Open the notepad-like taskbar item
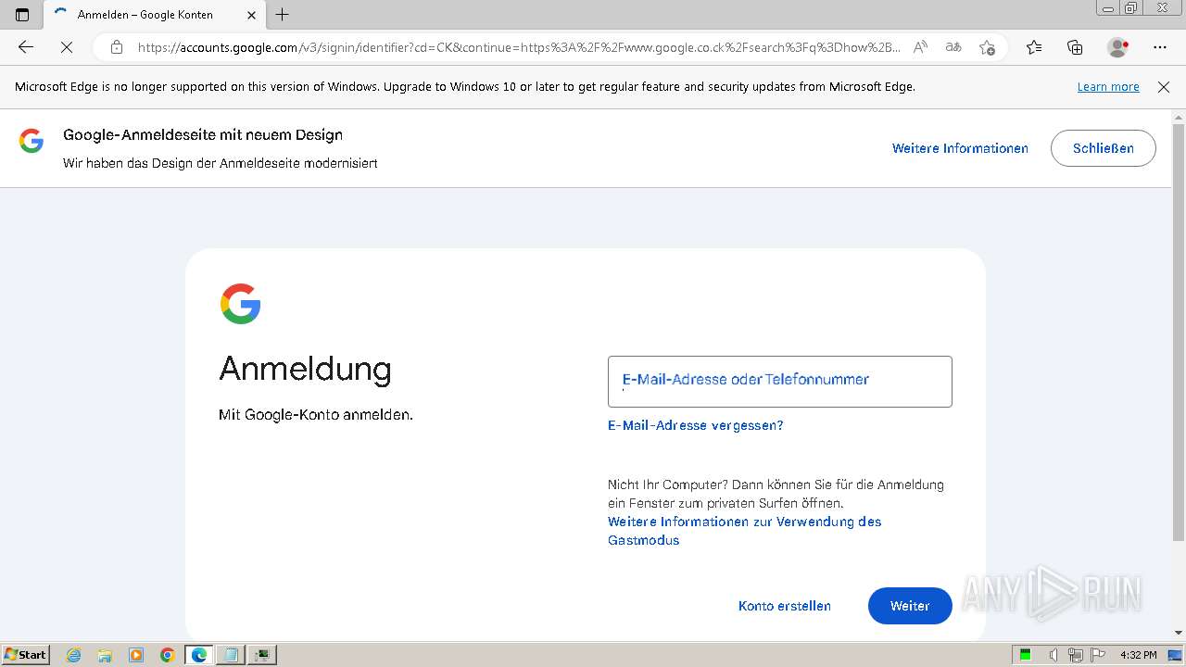1186x667 pixels. 231,655
